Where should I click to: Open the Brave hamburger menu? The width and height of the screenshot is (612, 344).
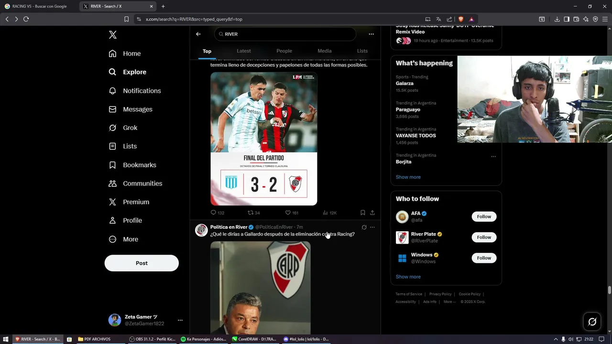pos(605,19)
